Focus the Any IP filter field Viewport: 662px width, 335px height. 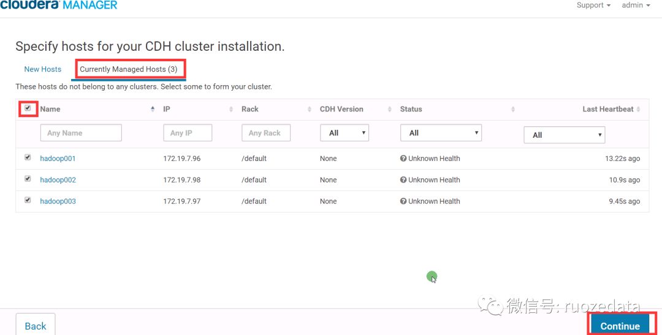188,133
